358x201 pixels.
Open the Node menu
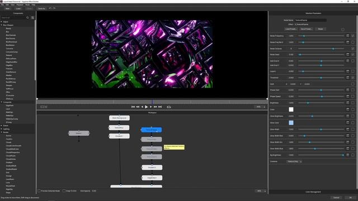(x=27, y=4)
